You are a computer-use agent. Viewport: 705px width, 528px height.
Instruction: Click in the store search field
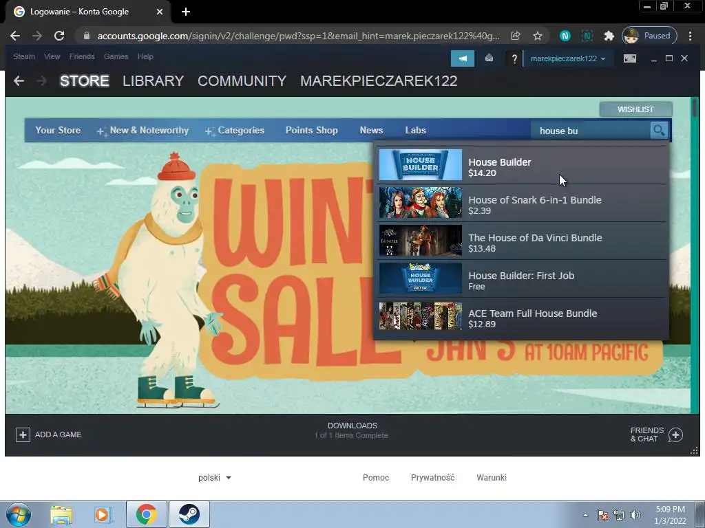coord(590,131)
